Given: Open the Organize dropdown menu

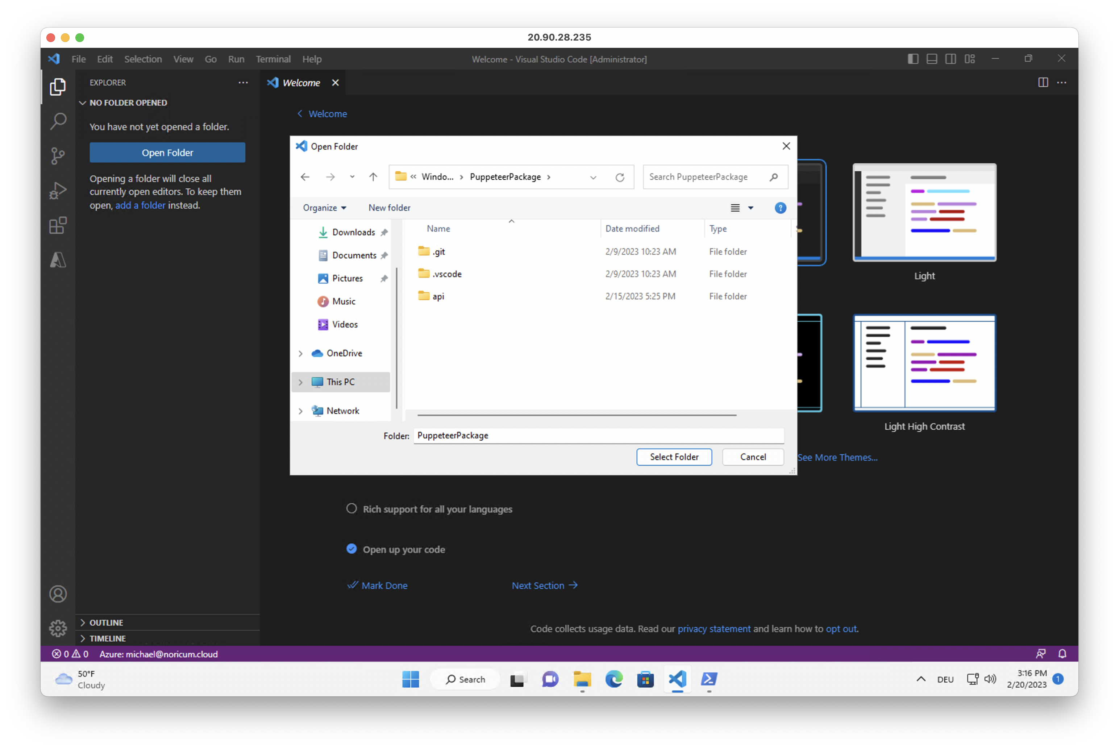Looking at the screenshot, I should (x=324, y=208).
